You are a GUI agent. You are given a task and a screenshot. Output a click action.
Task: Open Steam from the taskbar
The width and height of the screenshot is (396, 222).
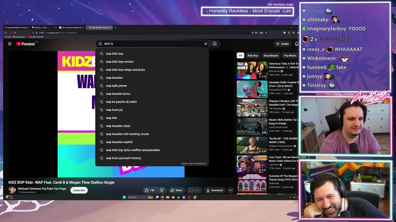click(179, 197)
